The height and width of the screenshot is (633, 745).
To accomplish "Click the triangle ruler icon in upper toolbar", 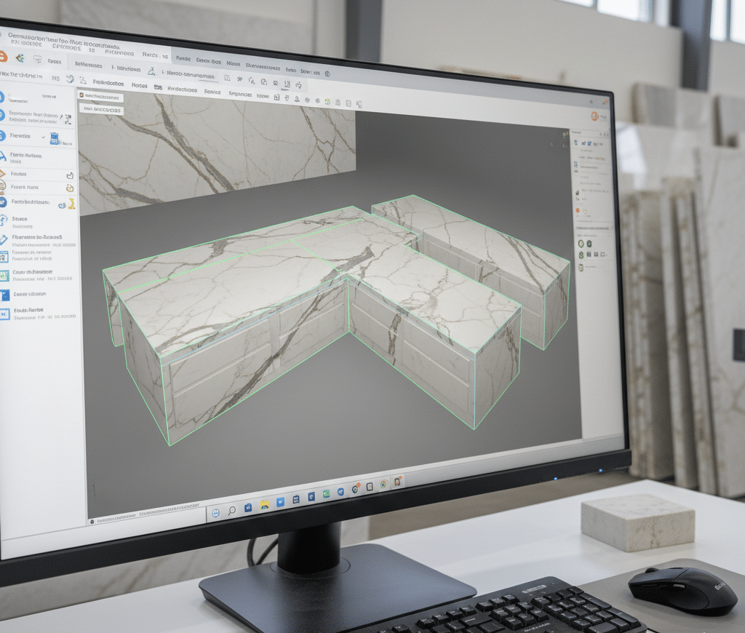I will click(x=151, y=71).
